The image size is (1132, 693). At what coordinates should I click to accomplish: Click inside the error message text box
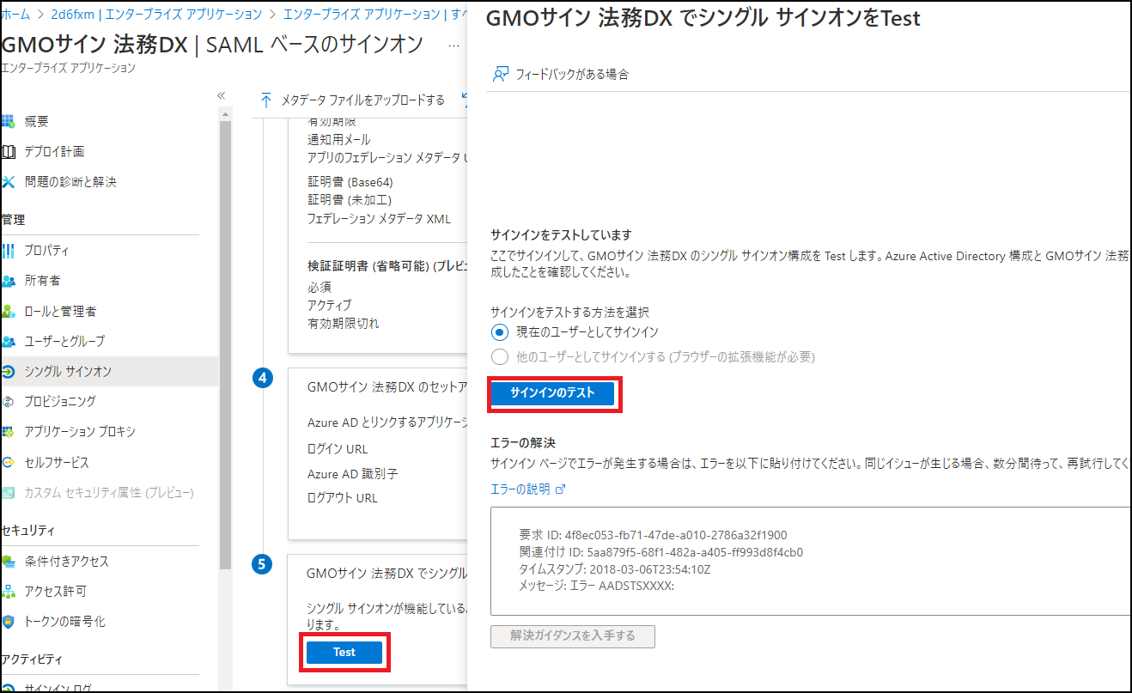tap(811, 561)
